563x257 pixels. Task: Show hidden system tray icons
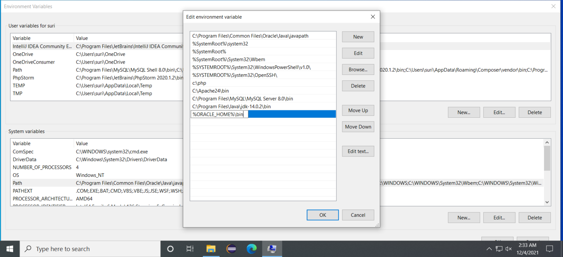coord(489,249)
